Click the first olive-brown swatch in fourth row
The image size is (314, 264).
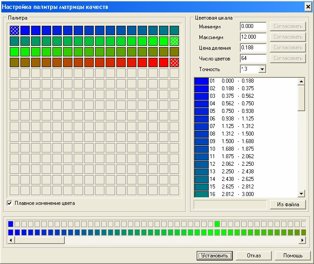14,62
